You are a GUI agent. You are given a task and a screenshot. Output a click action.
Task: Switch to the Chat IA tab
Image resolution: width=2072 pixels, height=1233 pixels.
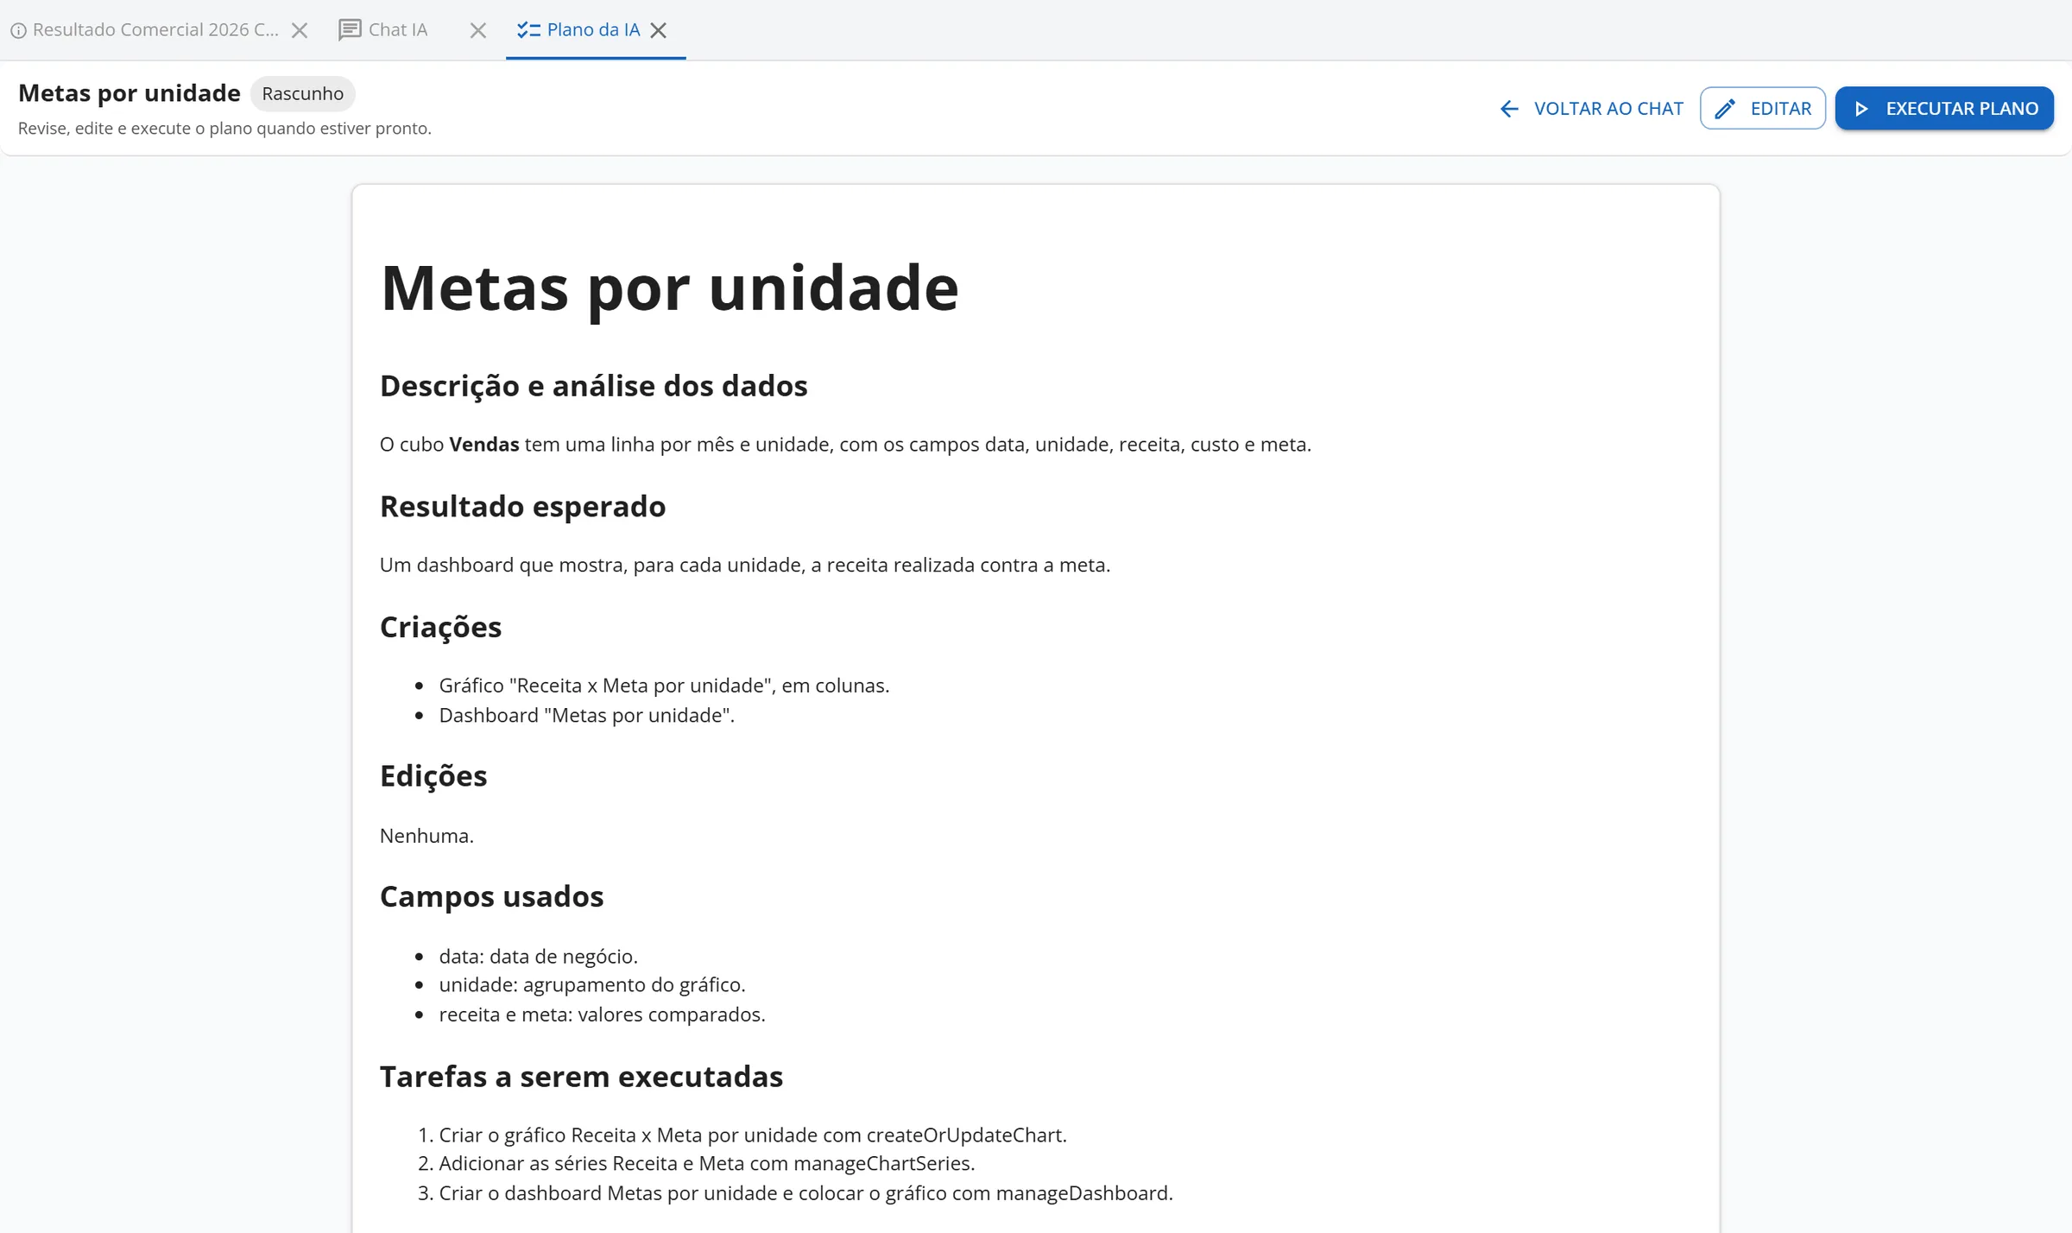[x=398, y=30]
